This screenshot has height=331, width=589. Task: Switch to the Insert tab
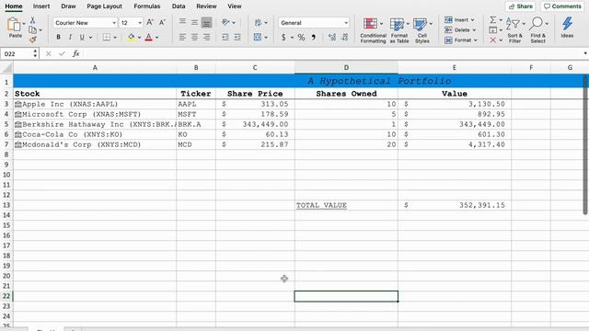tap(41, 6)
